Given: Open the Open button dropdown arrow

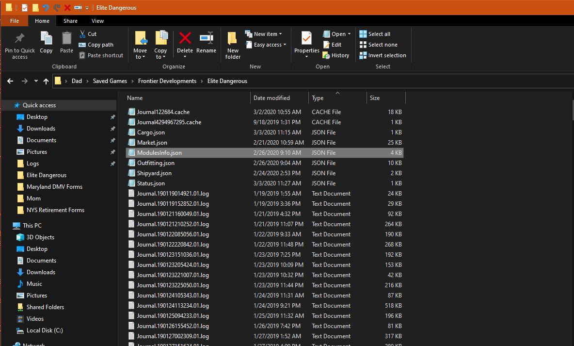Looking at the screenshot, I should point(349,34).
